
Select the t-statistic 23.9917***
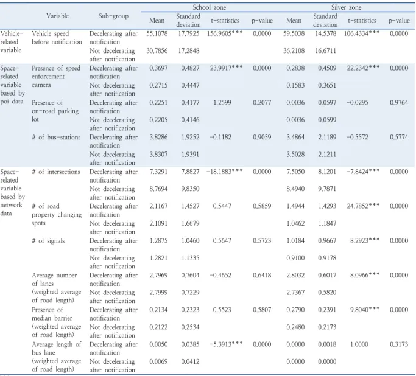[x=227, y=68]
